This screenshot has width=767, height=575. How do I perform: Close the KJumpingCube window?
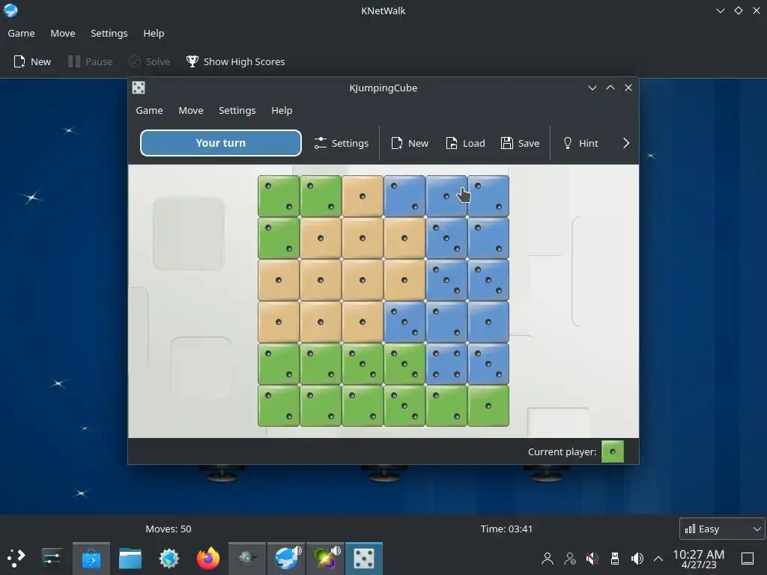[628, 88]
